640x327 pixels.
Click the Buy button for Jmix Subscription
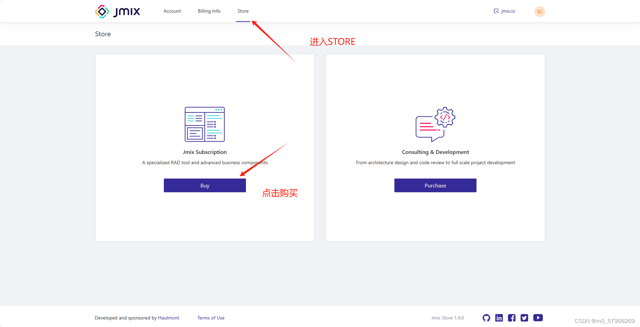pyautogui.click(x=205, y=185)
